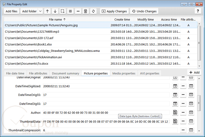This screenshot has height=137, width=205.
Task: Remove the ThumbnailCompression property
Action: tap(183, 130)
